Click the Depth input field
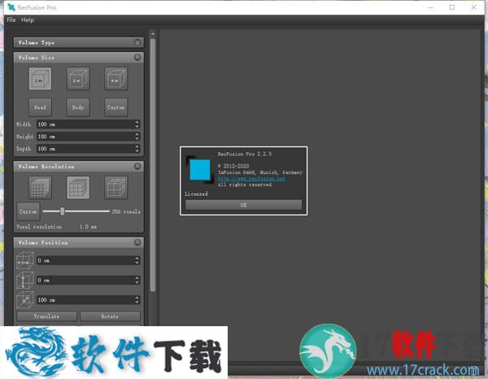 [88, 148]
